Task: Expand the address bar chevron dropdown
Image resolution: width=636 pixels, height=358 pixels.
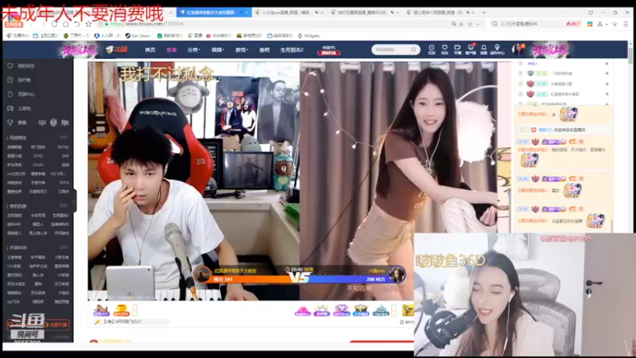Action: pyautogui.click(x=478, y=24)
